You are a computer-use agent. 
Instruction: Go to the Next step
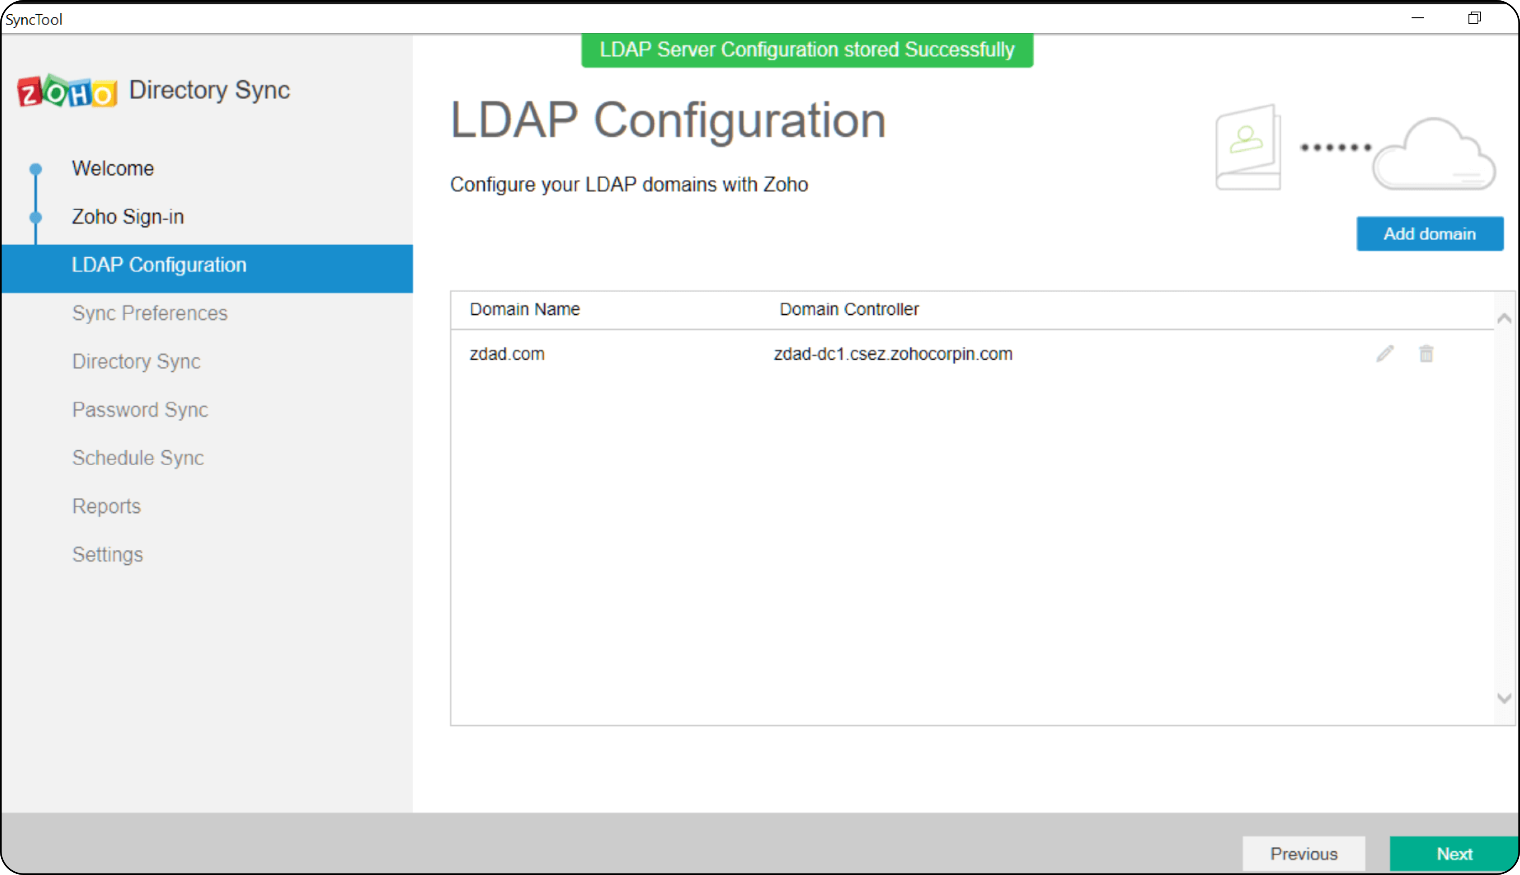1453,853
